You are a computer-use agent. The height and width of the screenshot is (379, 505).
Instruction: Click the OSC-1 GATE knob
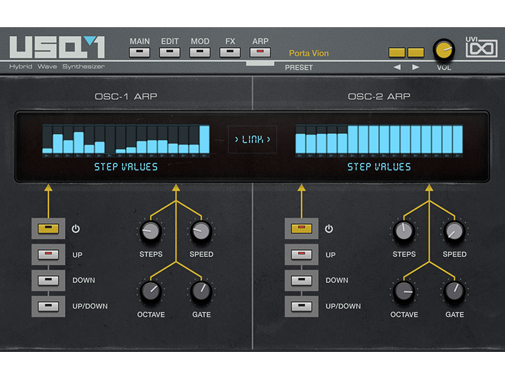(201, 291)
